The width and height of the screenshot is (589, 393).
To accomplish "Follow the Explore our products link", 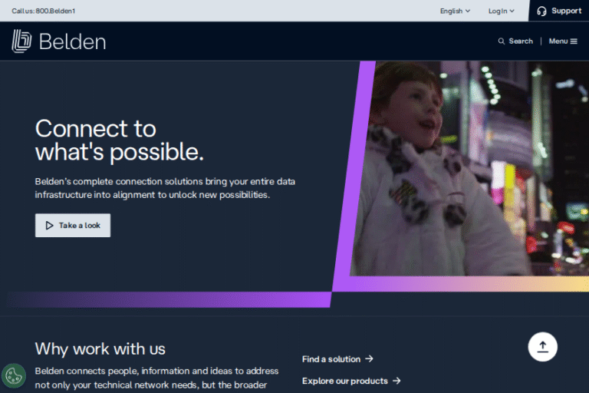I will [345, 381].
